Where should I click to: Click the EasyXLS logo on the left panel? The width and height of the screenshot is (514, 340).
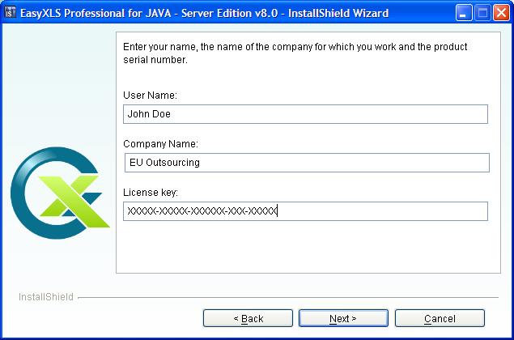pos(59,190)
